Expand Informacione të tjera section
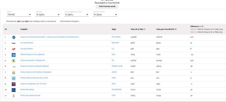This screenshot has height=102, width=226. (x=70, y=21)
